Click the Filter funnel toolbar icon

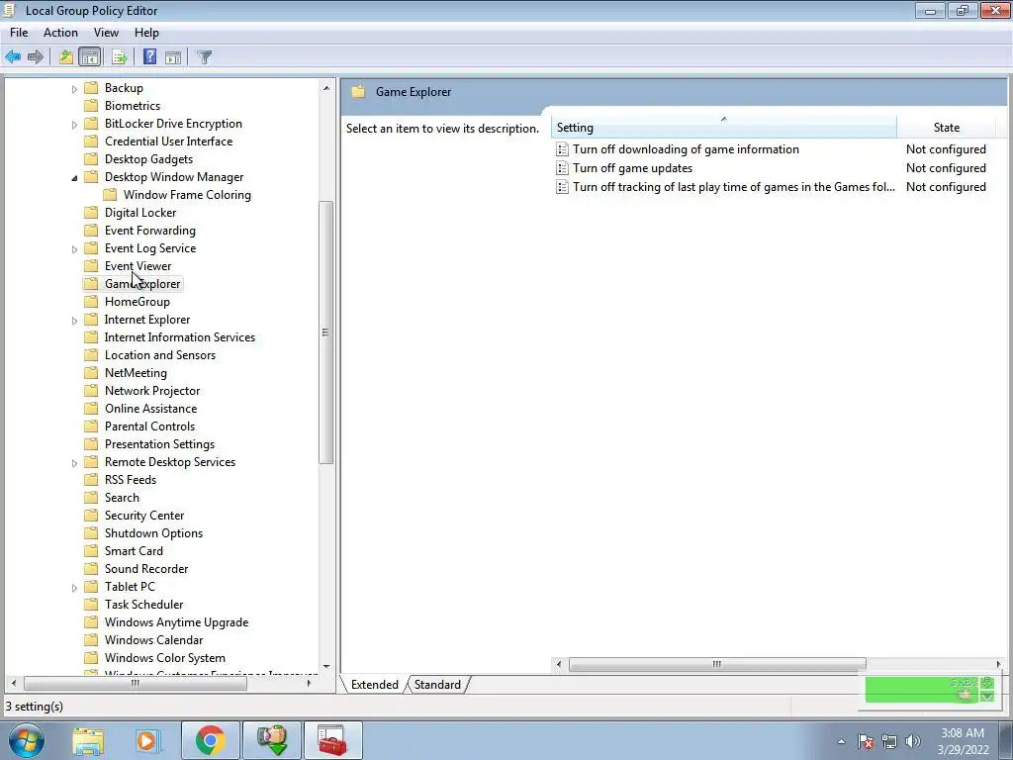coord(204,56)
